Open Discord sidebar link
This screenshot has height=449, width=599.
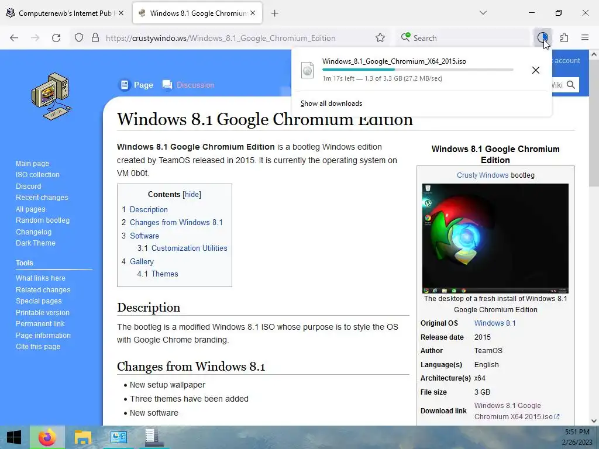pyautogui.click(x=28, y=186)
